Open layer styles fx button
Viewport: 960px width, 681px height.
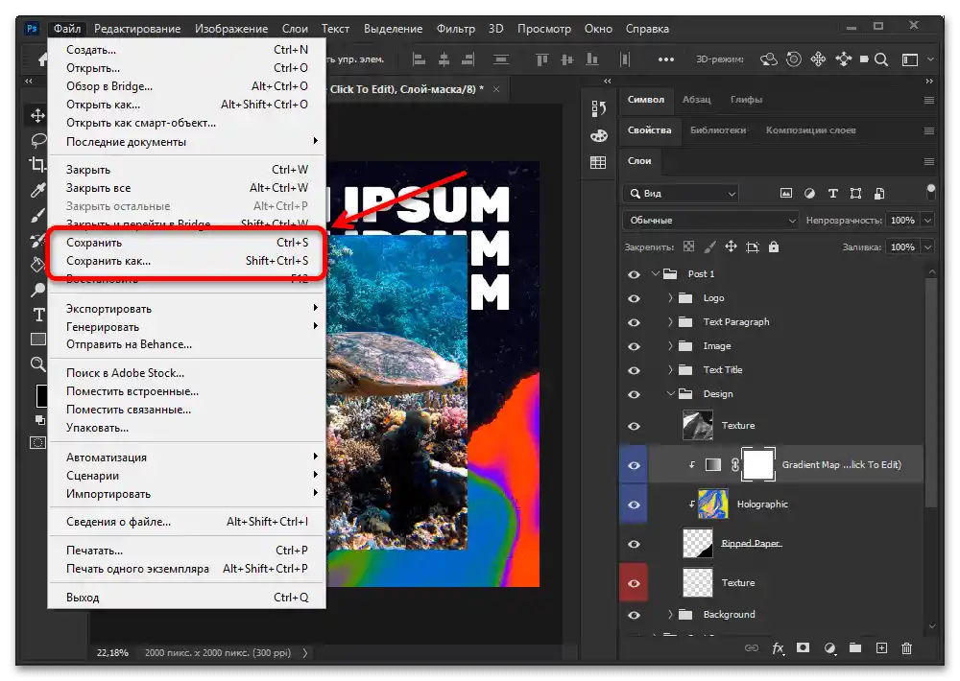pyautogui.click(x=778, y=648)
